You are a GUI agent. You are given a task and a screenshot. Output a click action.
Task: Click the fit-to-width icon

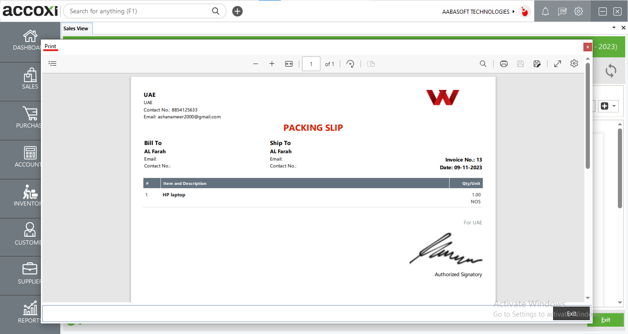(289, 64)
